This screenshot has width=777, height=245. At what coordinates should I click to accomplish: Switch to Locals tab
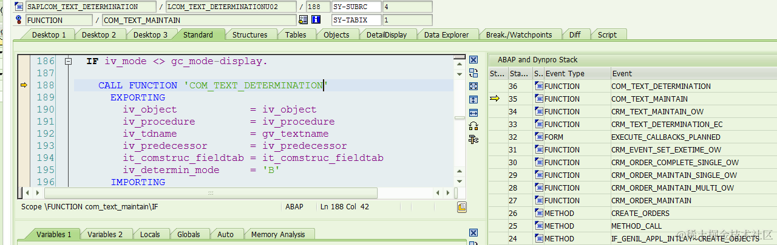[150, 235]
